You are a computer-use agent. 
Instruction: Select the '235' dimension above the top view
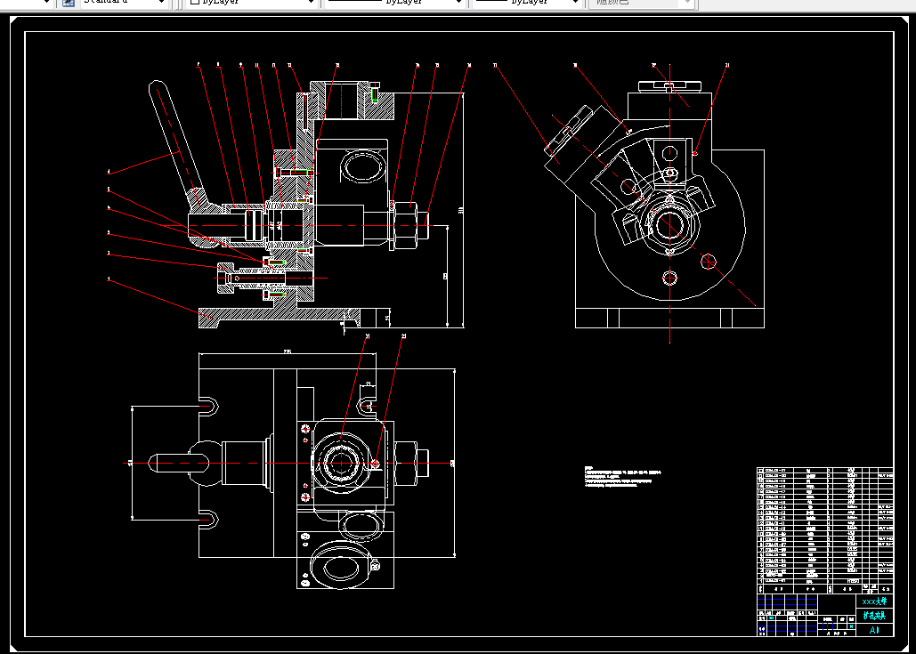coord(288,351)
